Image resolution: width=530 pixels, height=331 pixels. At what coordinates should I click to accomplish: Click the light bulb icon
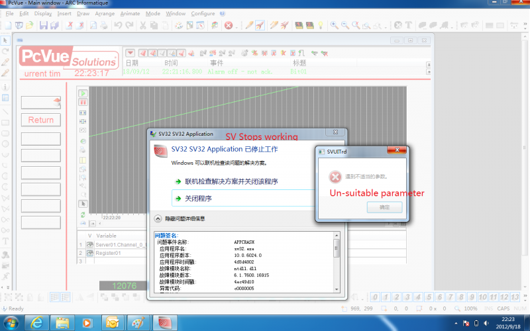tap(321, 25)
